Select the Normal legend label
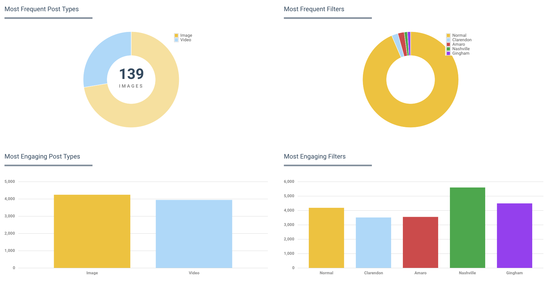The width and height of the screenshot is (553, 281). [x=459, y=35]
